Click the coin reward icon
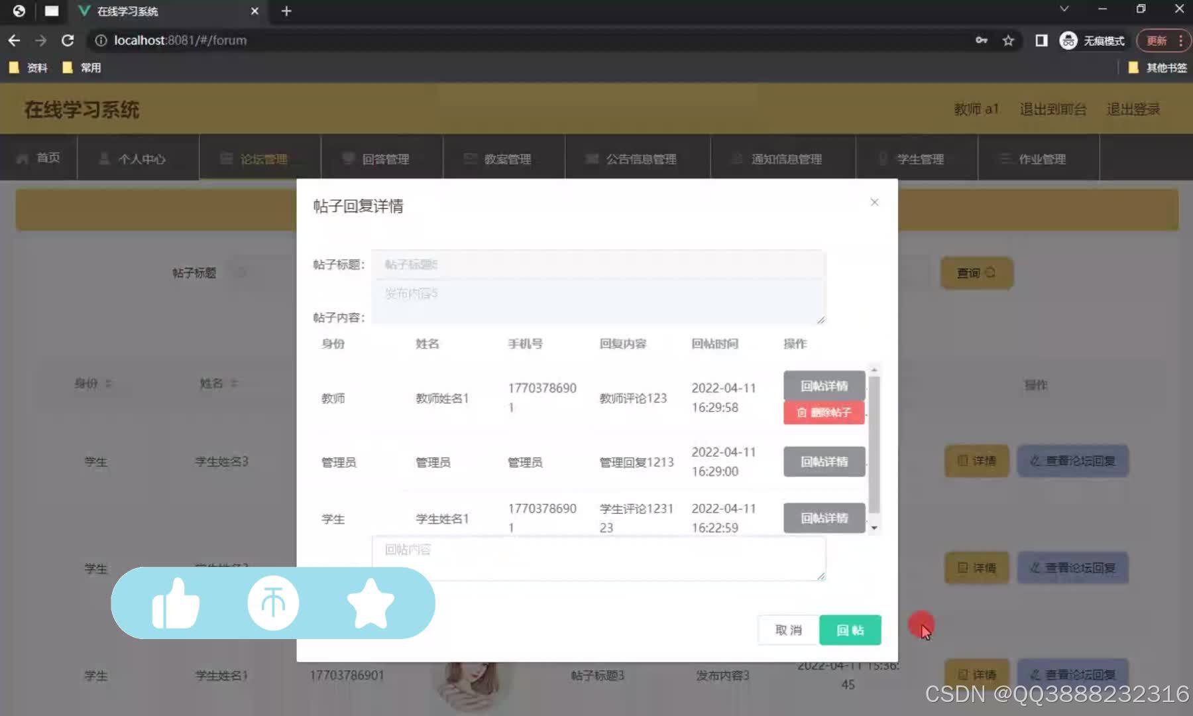Screen dimensions: 1193x716 tap(273, 603)
